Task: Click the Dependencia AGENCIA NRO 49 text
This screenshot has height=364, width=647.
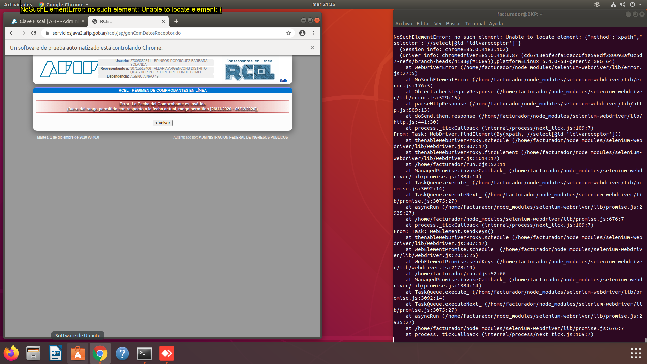Action: point(144,77)
